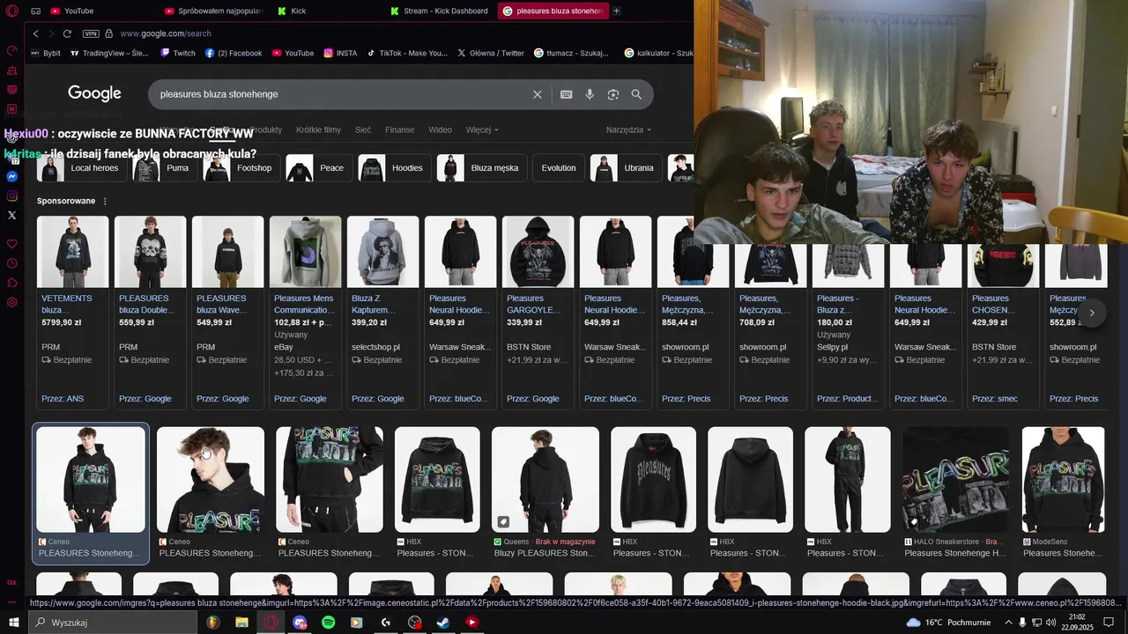Open GX Cleaner in sidebar

pos(12,70)
